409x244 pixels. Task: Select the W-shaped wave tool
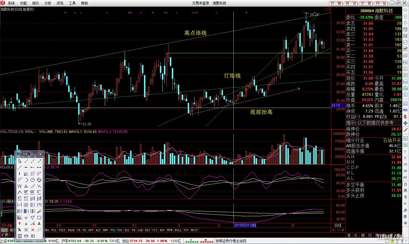(x=20, y=186)
